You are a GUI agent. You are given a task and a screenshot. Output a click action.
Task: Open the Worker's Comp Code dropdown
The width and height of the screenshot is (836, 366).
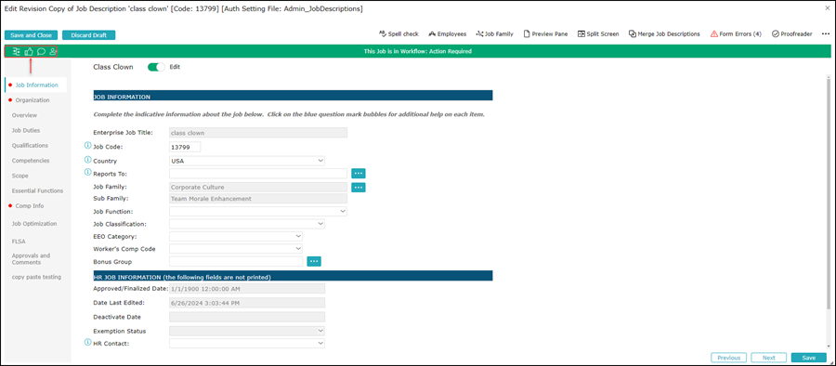point(236,249)
